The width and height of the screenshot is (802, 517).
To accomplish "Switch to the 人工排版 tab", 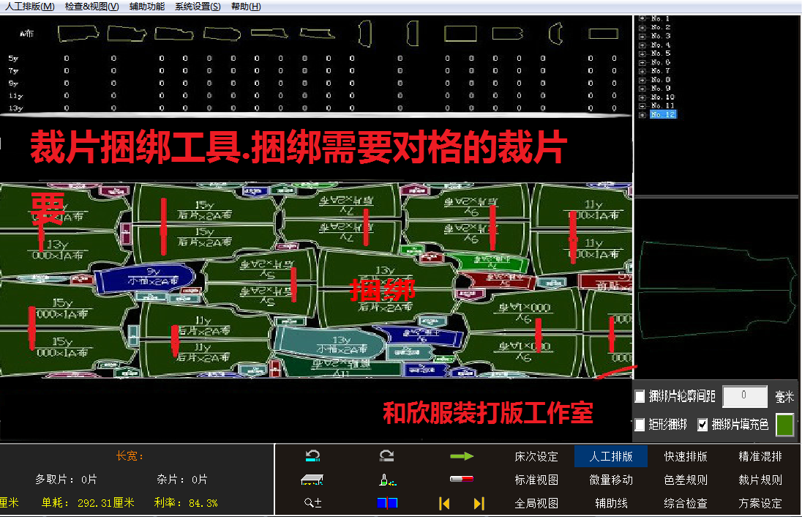I will click(611, 455).
